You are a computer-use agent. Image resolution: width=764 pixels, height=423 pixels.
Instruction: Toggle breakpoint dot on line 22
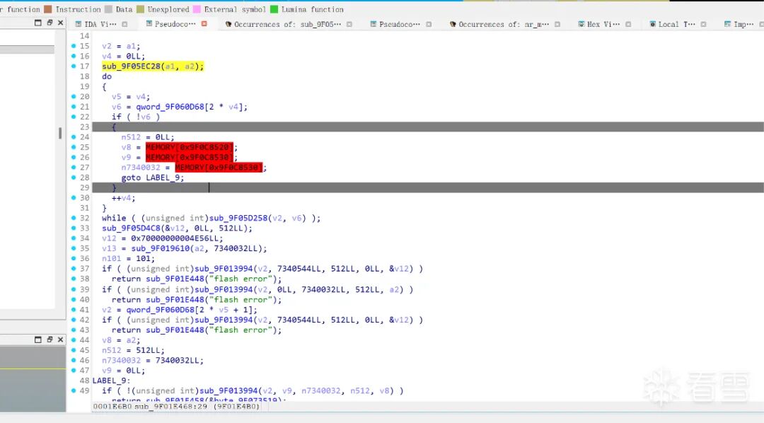pyautogui.click(x=74, y=117)
